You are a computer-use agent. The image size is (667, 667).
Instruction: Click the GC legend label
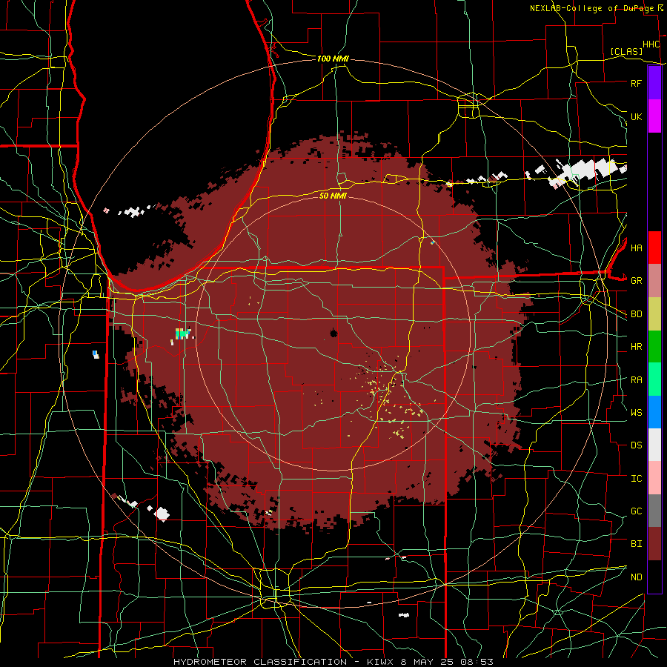(636, 511)
